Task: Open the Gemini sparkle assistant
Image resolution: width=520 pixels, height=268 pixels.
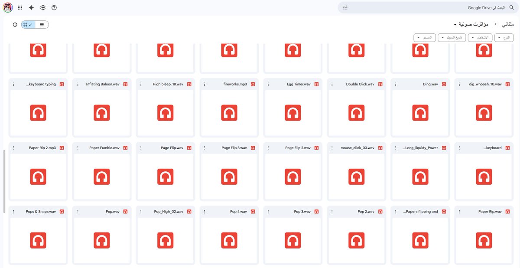Action: point(31,8)
